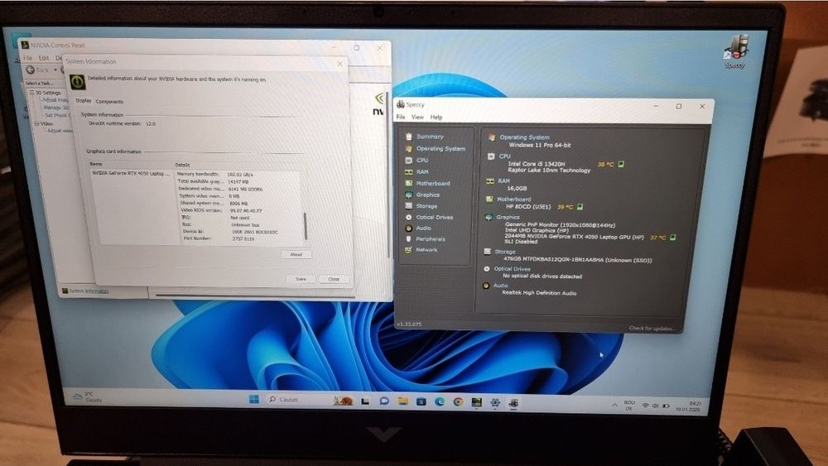Open the File menu in Speccy

pyautogui.click(x=401, y=117)
